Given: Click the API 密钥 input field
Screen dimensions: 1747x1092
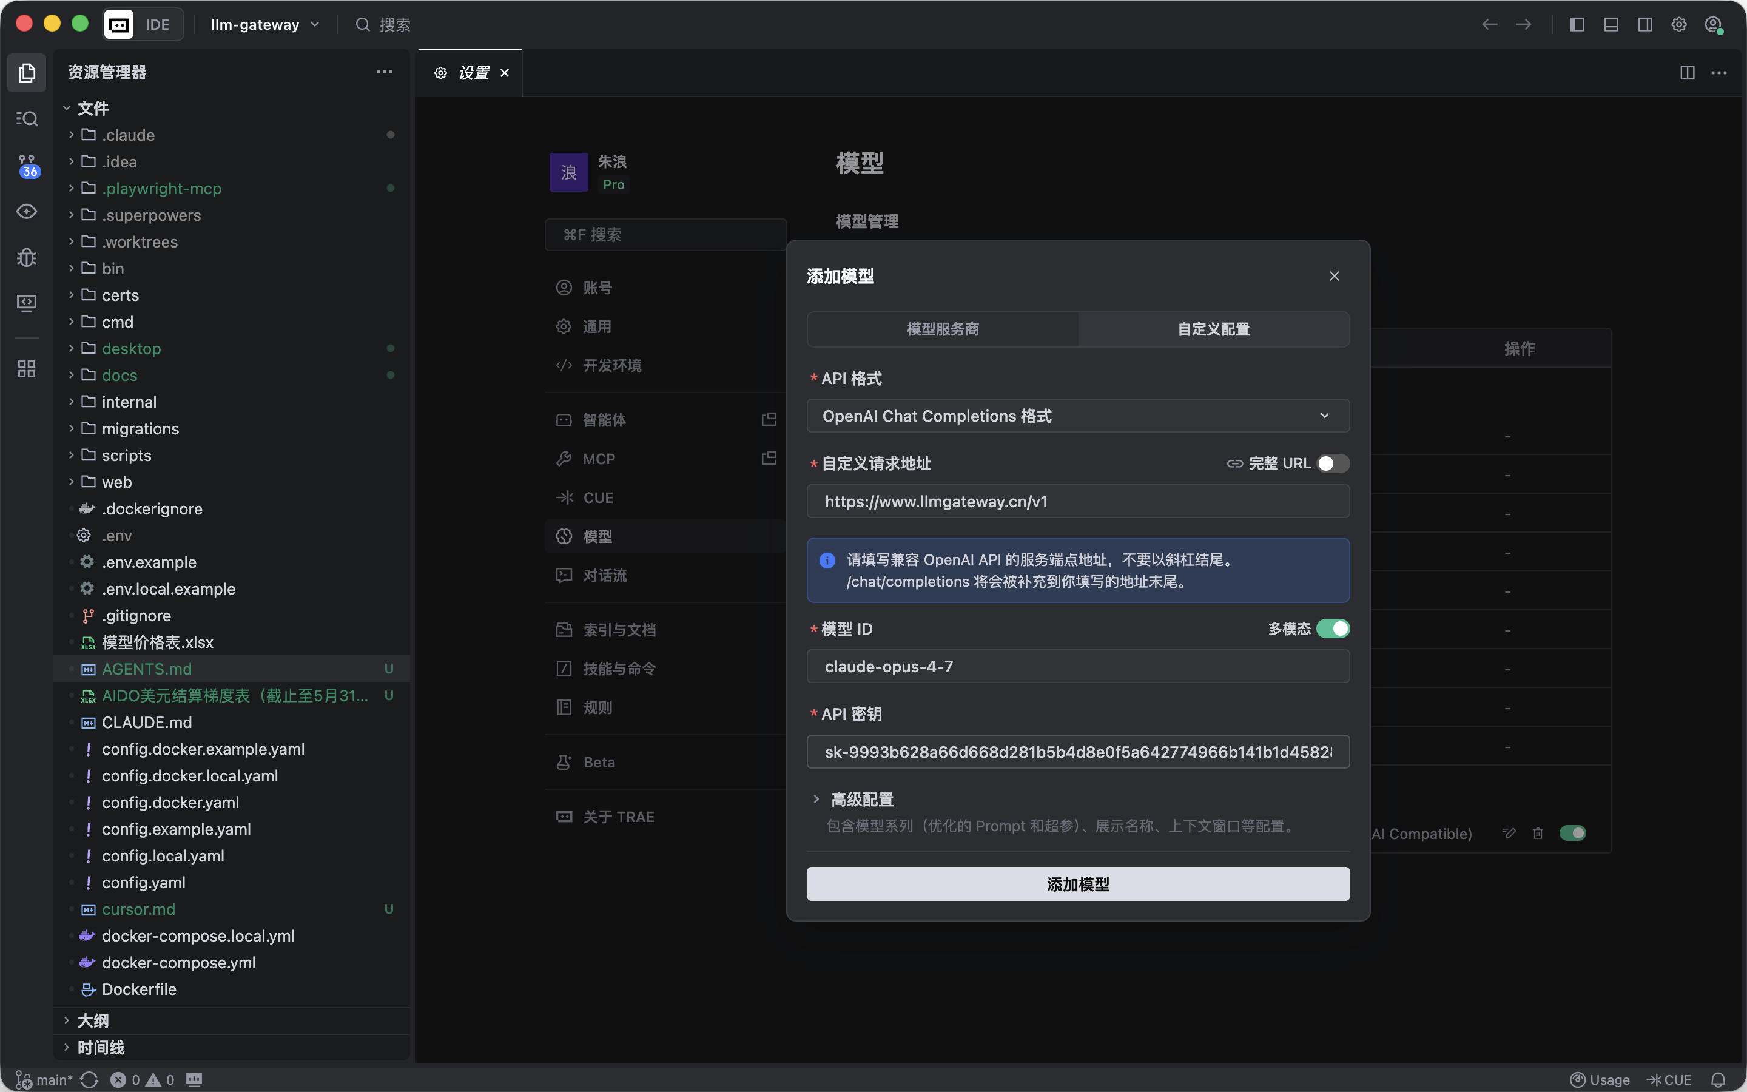Looking at the screenshot, I should click(1078, 751).
